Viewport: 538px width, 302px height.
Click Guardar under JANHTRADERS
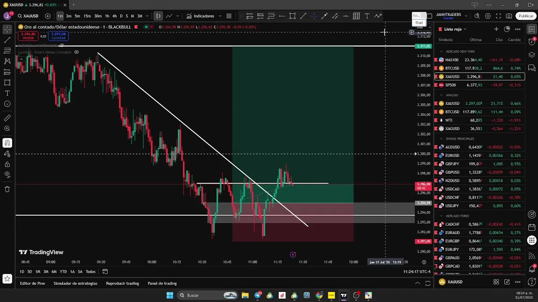[x=448, y=18]
